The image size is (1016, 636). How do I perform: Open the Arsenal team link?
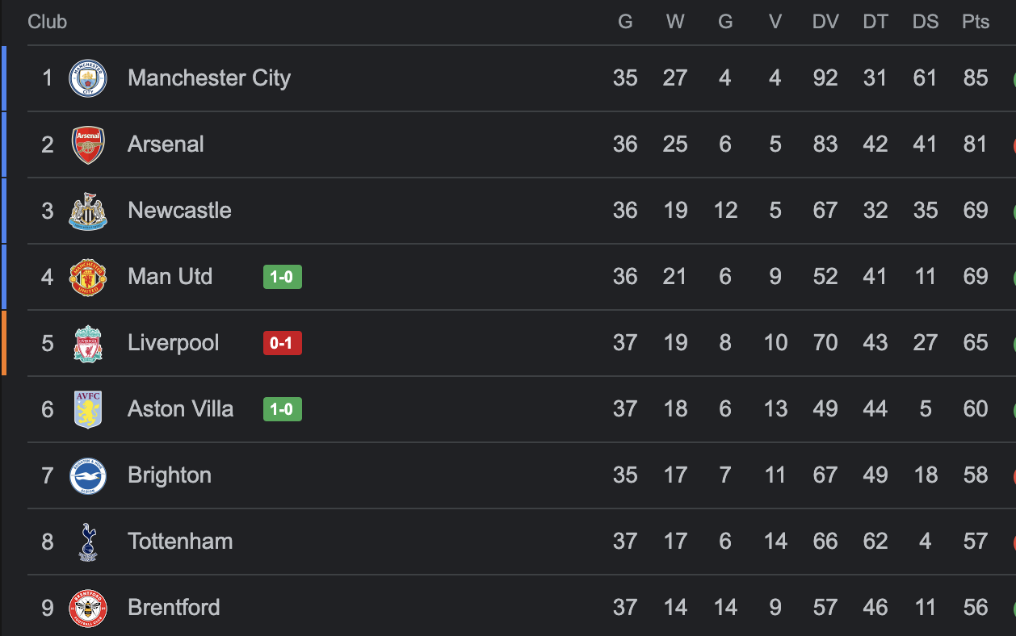[166, 144]
